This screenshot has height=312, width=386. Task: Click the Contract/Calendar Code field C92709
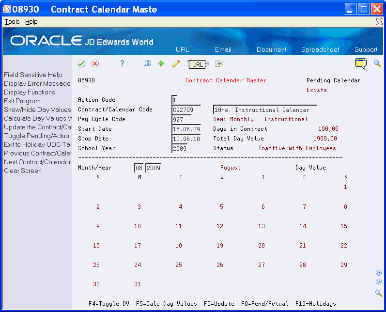[x=186, y=109]
